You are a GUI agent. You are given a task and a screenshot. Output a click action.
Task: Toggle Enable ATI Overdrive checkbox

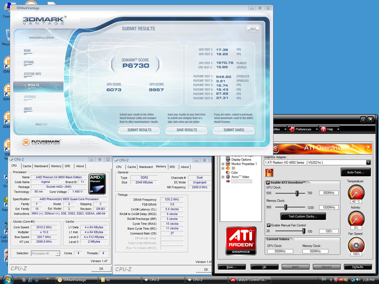268,183
